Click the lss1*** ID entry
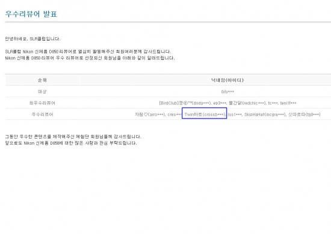This screenshot has width=331, height=234. tap(235, 115)
